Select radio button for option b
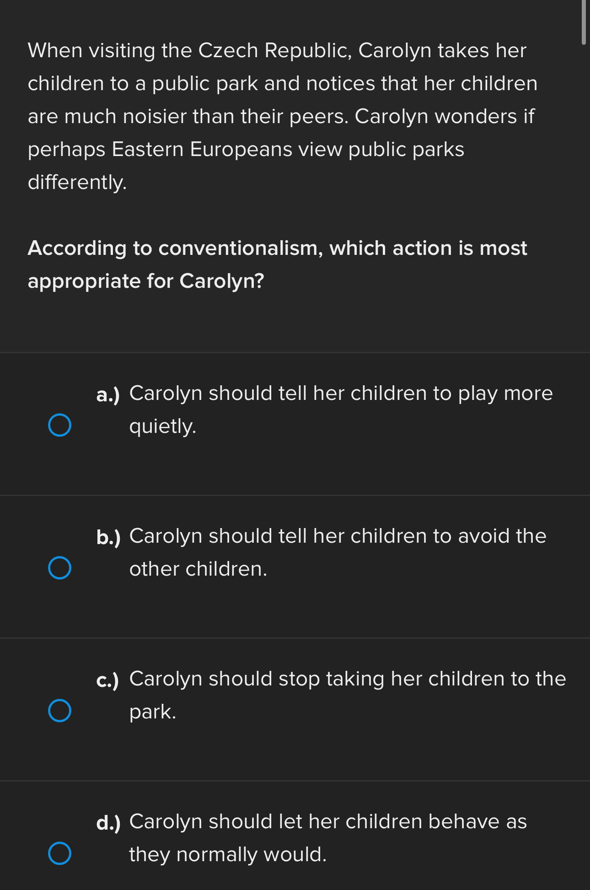Image resolution: width=590 pixels, height=890 pixels. tap(59, 568)
